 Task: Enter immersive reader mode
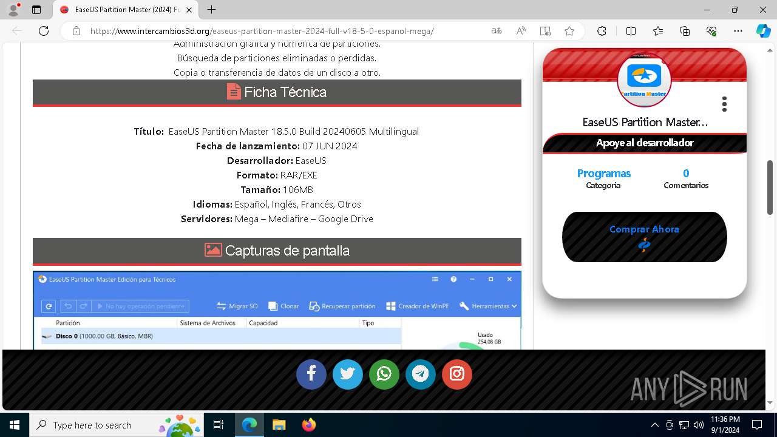point(545,31)
